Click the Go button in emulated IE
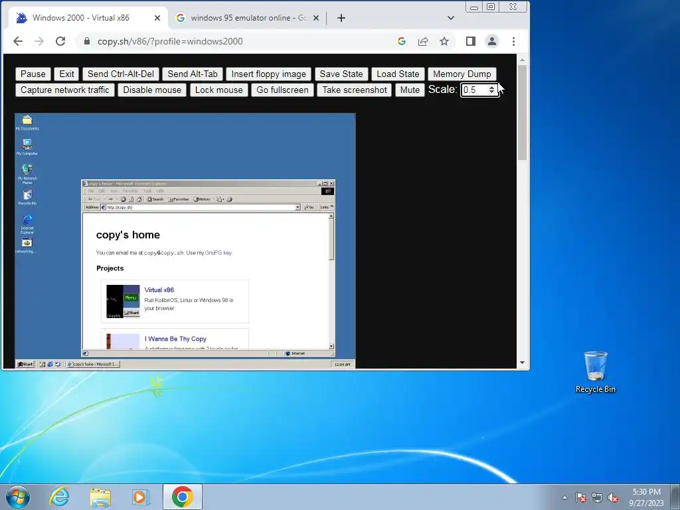Image resolution: width=680 pixels, height=510 pixels. (x=309, y=207)
